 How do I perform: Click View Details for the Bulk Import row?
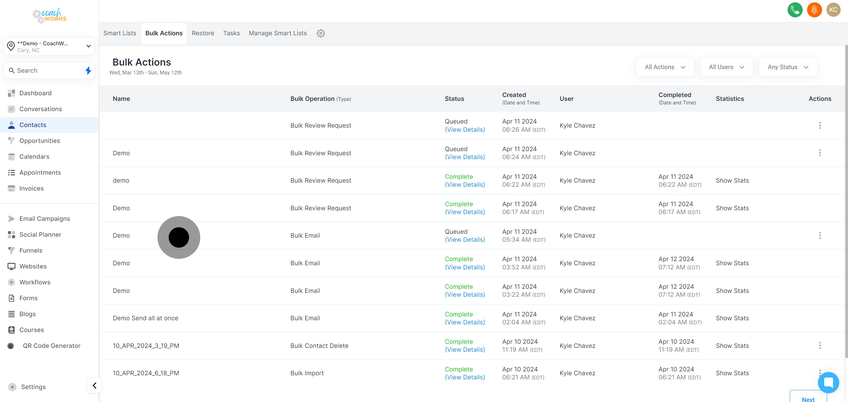click(x=465, y=377)
